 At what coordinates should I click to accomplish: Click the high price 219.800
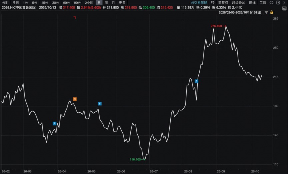point(131,8)
